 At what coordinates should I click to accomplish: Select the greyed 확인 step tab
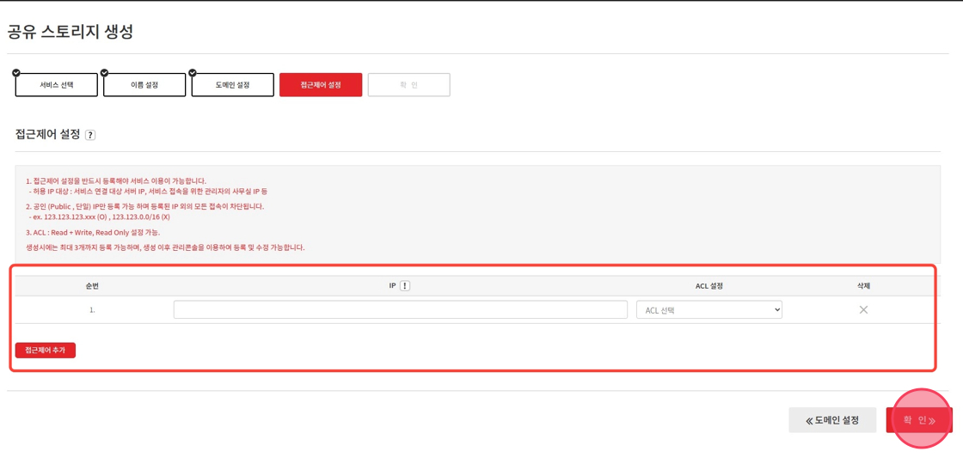coord(409,85)
